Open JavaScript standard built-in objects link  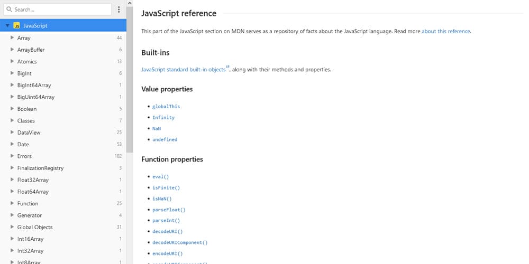pyautogui.click(x=183, y=70)
